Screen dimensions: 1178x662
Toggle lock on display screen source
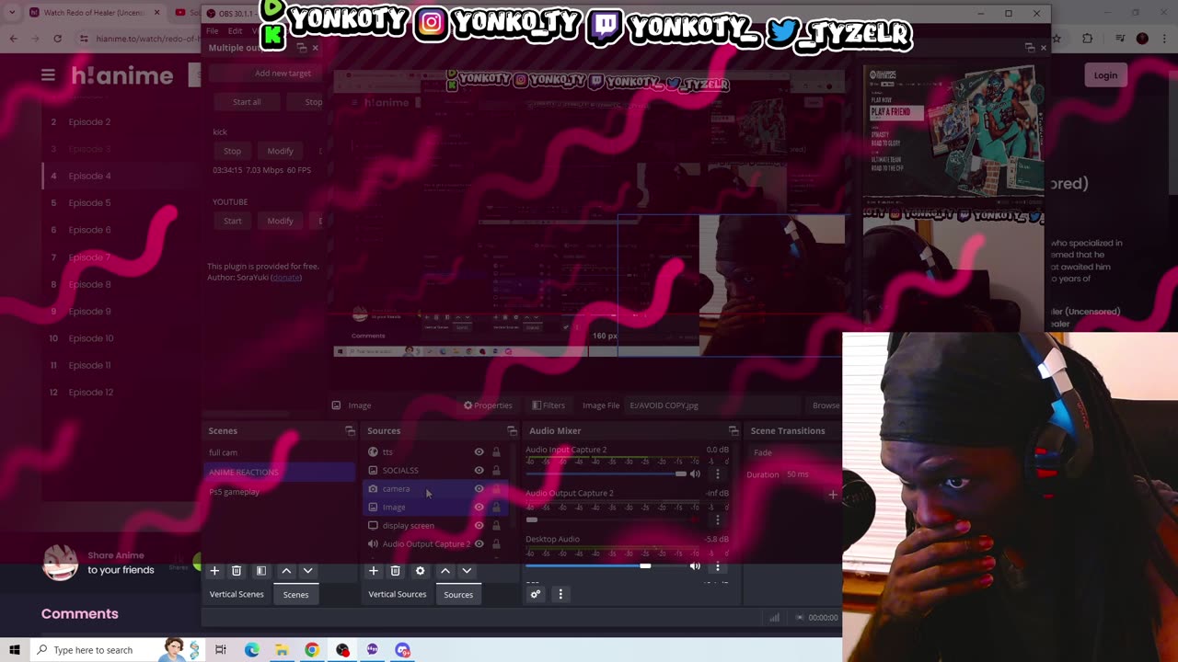coord(496,526)
